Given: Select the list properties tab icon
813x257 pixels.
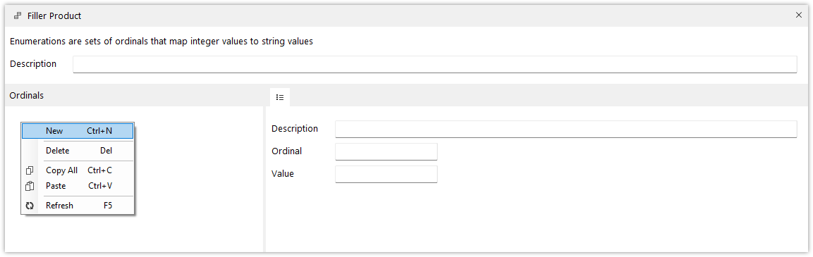Looking at the screenshot, I should click(279, 97).
